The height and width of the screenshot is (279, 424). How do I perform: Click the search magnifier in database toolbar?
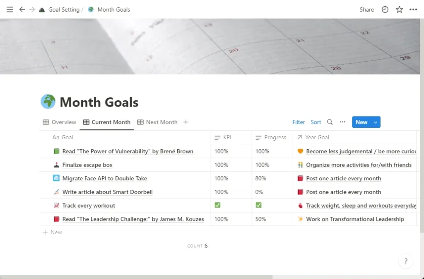pos(330,122)
